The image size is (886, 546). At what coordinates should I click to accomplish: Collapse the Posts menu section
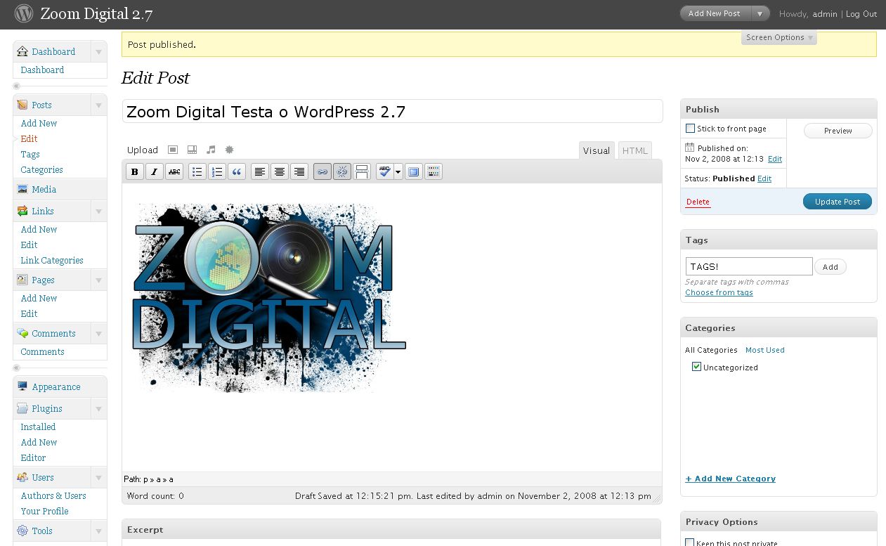coord(98,105)
